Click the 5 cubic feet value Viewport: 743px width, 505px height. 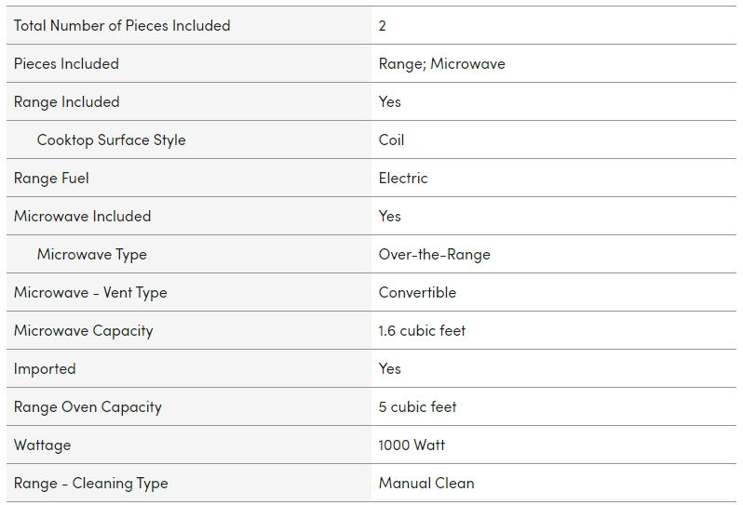[x=417, y=407]
